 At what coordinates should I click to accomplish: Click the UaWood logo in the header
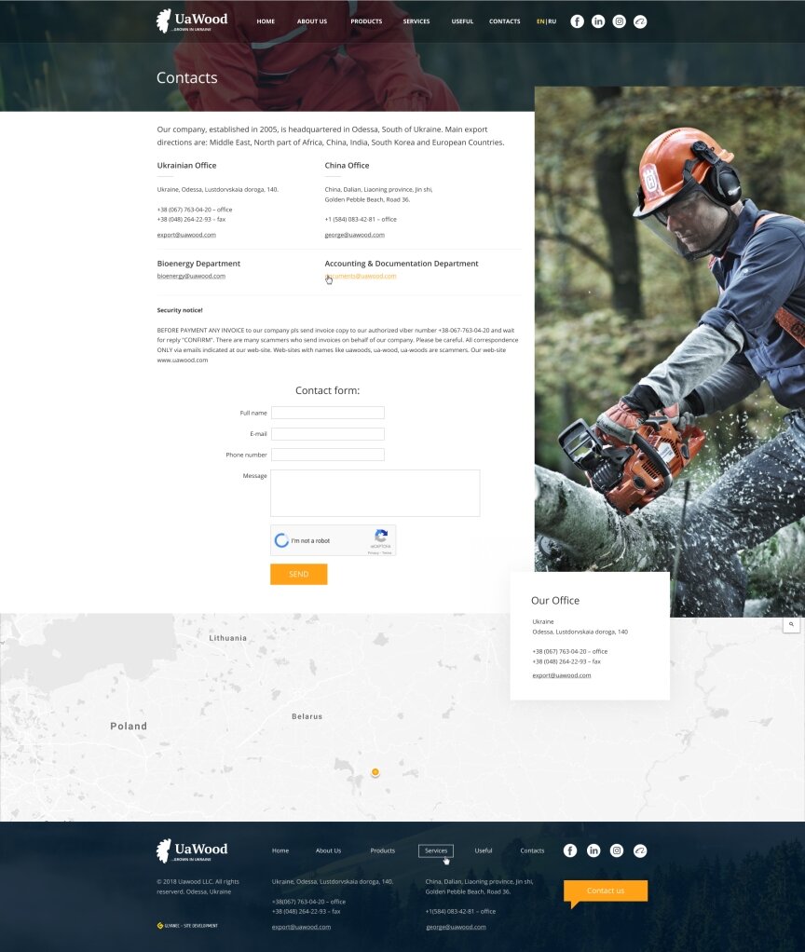coord(192,21)
